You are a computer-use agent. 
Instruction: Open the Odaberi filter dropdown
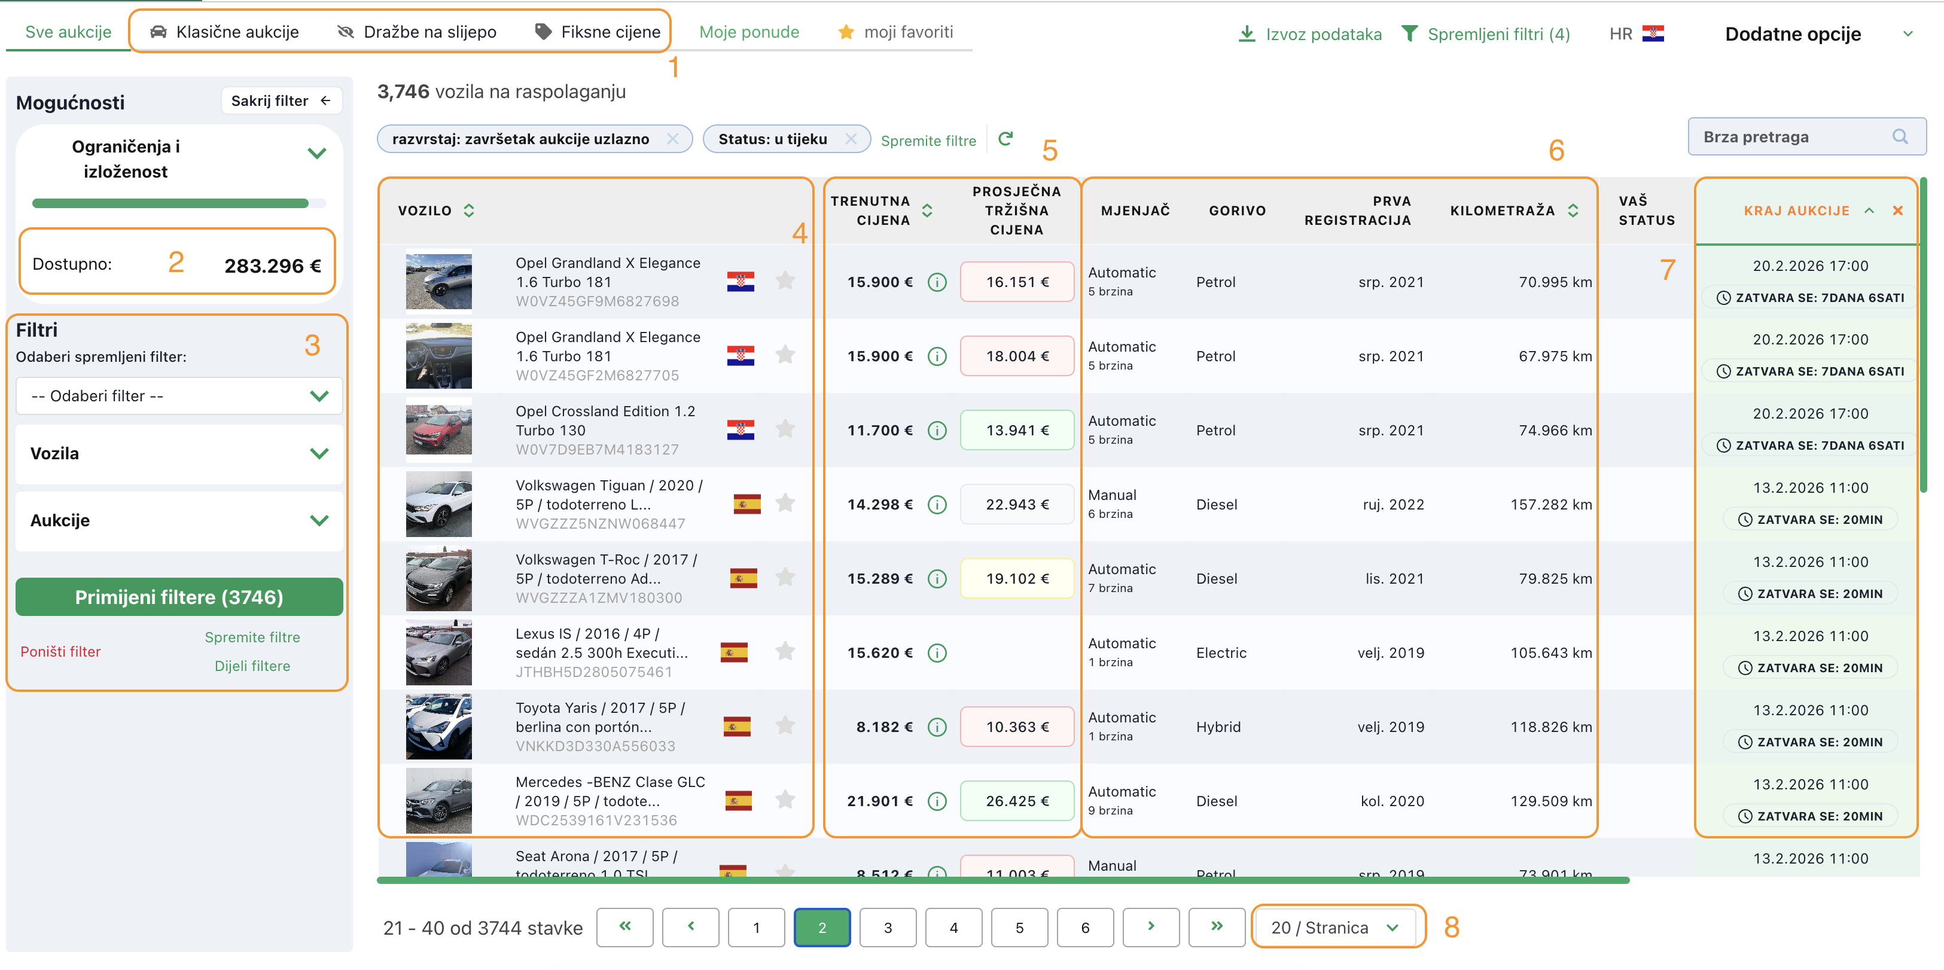[x=179, y=396]
